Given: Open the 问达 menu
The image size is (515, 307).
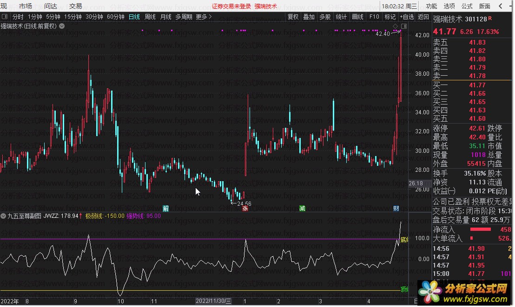Looking at the screenshot, I should (51, 6).
